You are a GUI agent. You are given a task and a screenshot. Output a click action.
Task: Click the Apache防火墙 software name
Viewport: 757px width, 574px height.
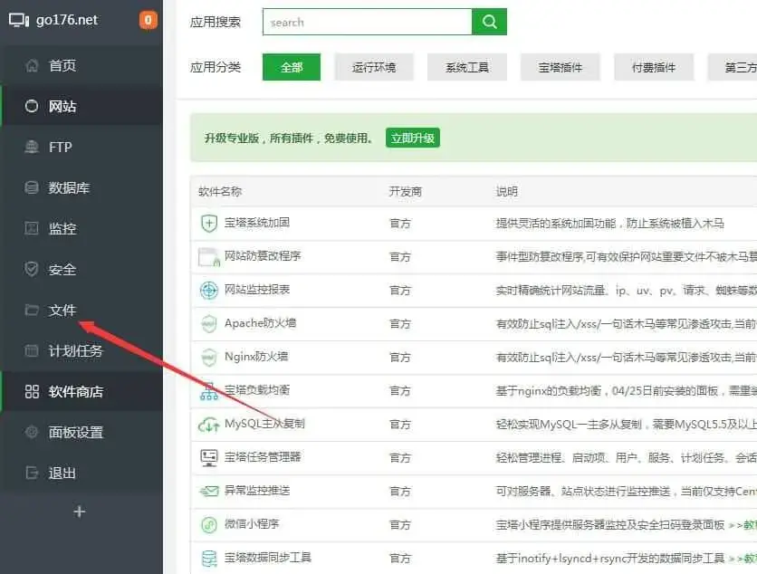(260, 323)
